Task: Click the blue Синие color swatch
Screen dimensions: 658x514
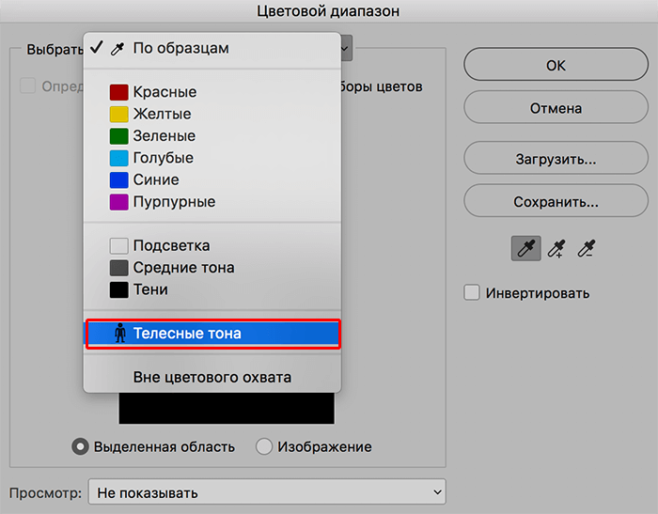Action: coord(118,180)
